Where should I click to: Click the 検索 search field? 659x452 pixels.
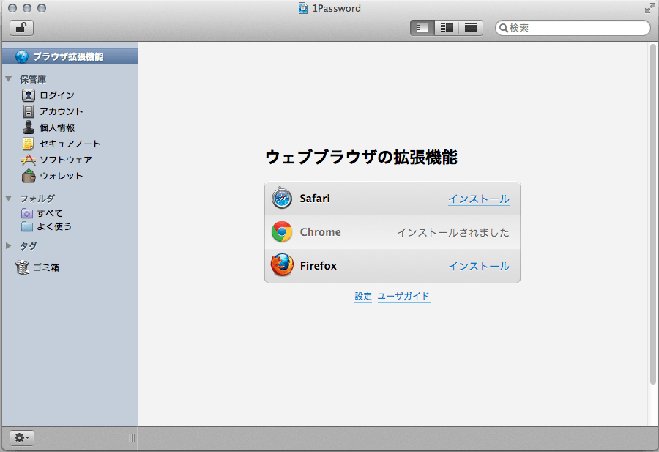pos(577,28)
